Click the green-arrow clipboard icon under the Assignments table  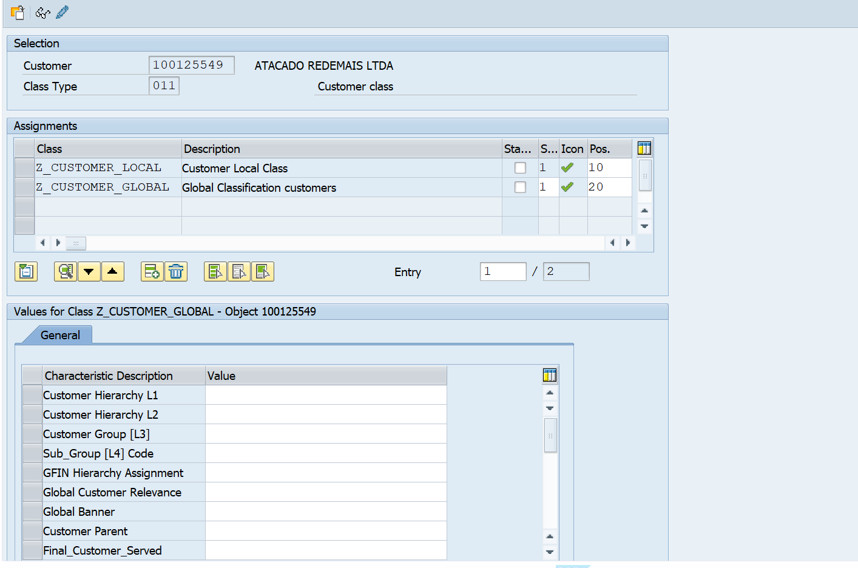tap(26, 271)
